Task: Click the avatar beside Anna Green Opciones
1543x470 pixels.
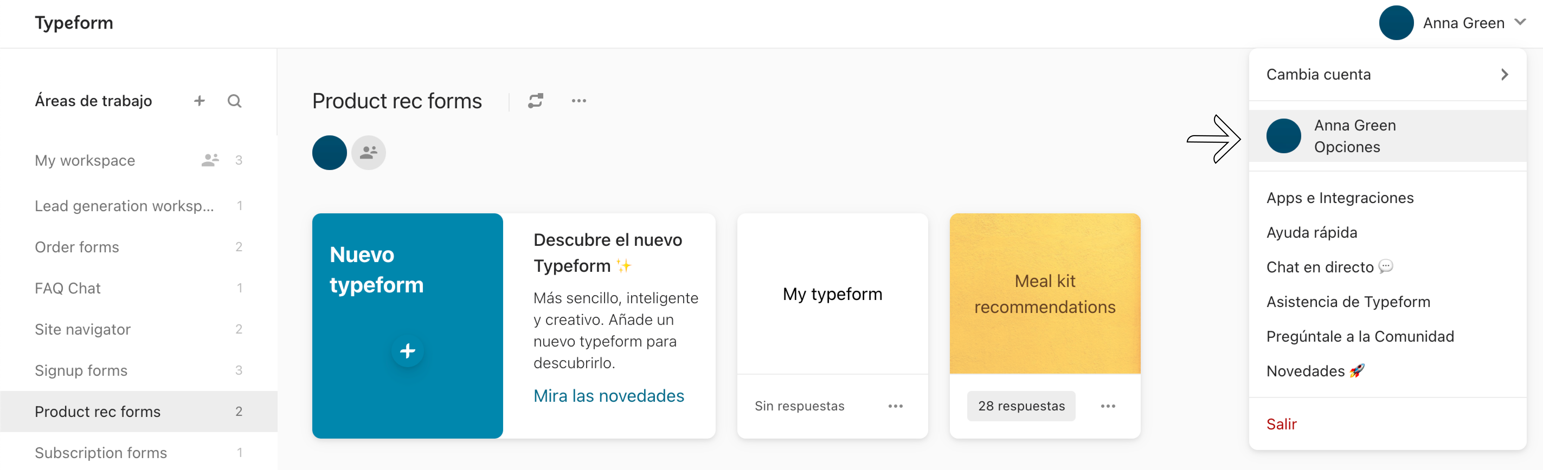Action: 1284,136
